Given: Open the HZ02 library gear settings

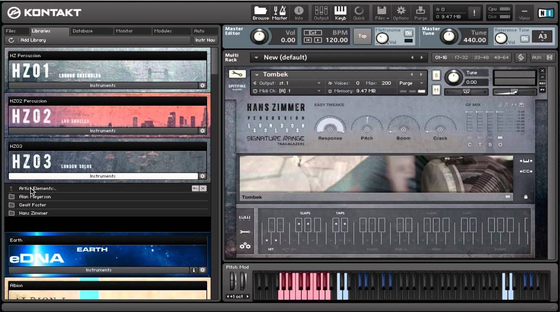Looking at the screenshot, I should (202, 131).
